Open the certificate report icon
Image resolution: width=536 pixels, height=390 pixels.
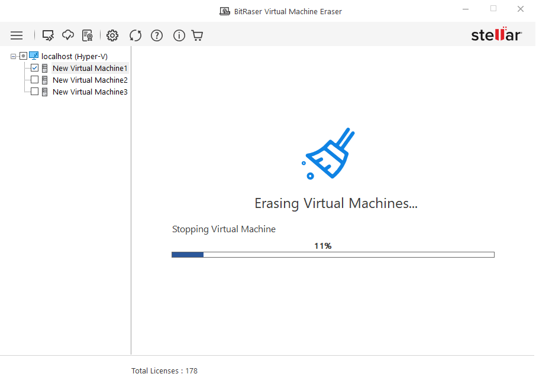click(x=88, y=35)
